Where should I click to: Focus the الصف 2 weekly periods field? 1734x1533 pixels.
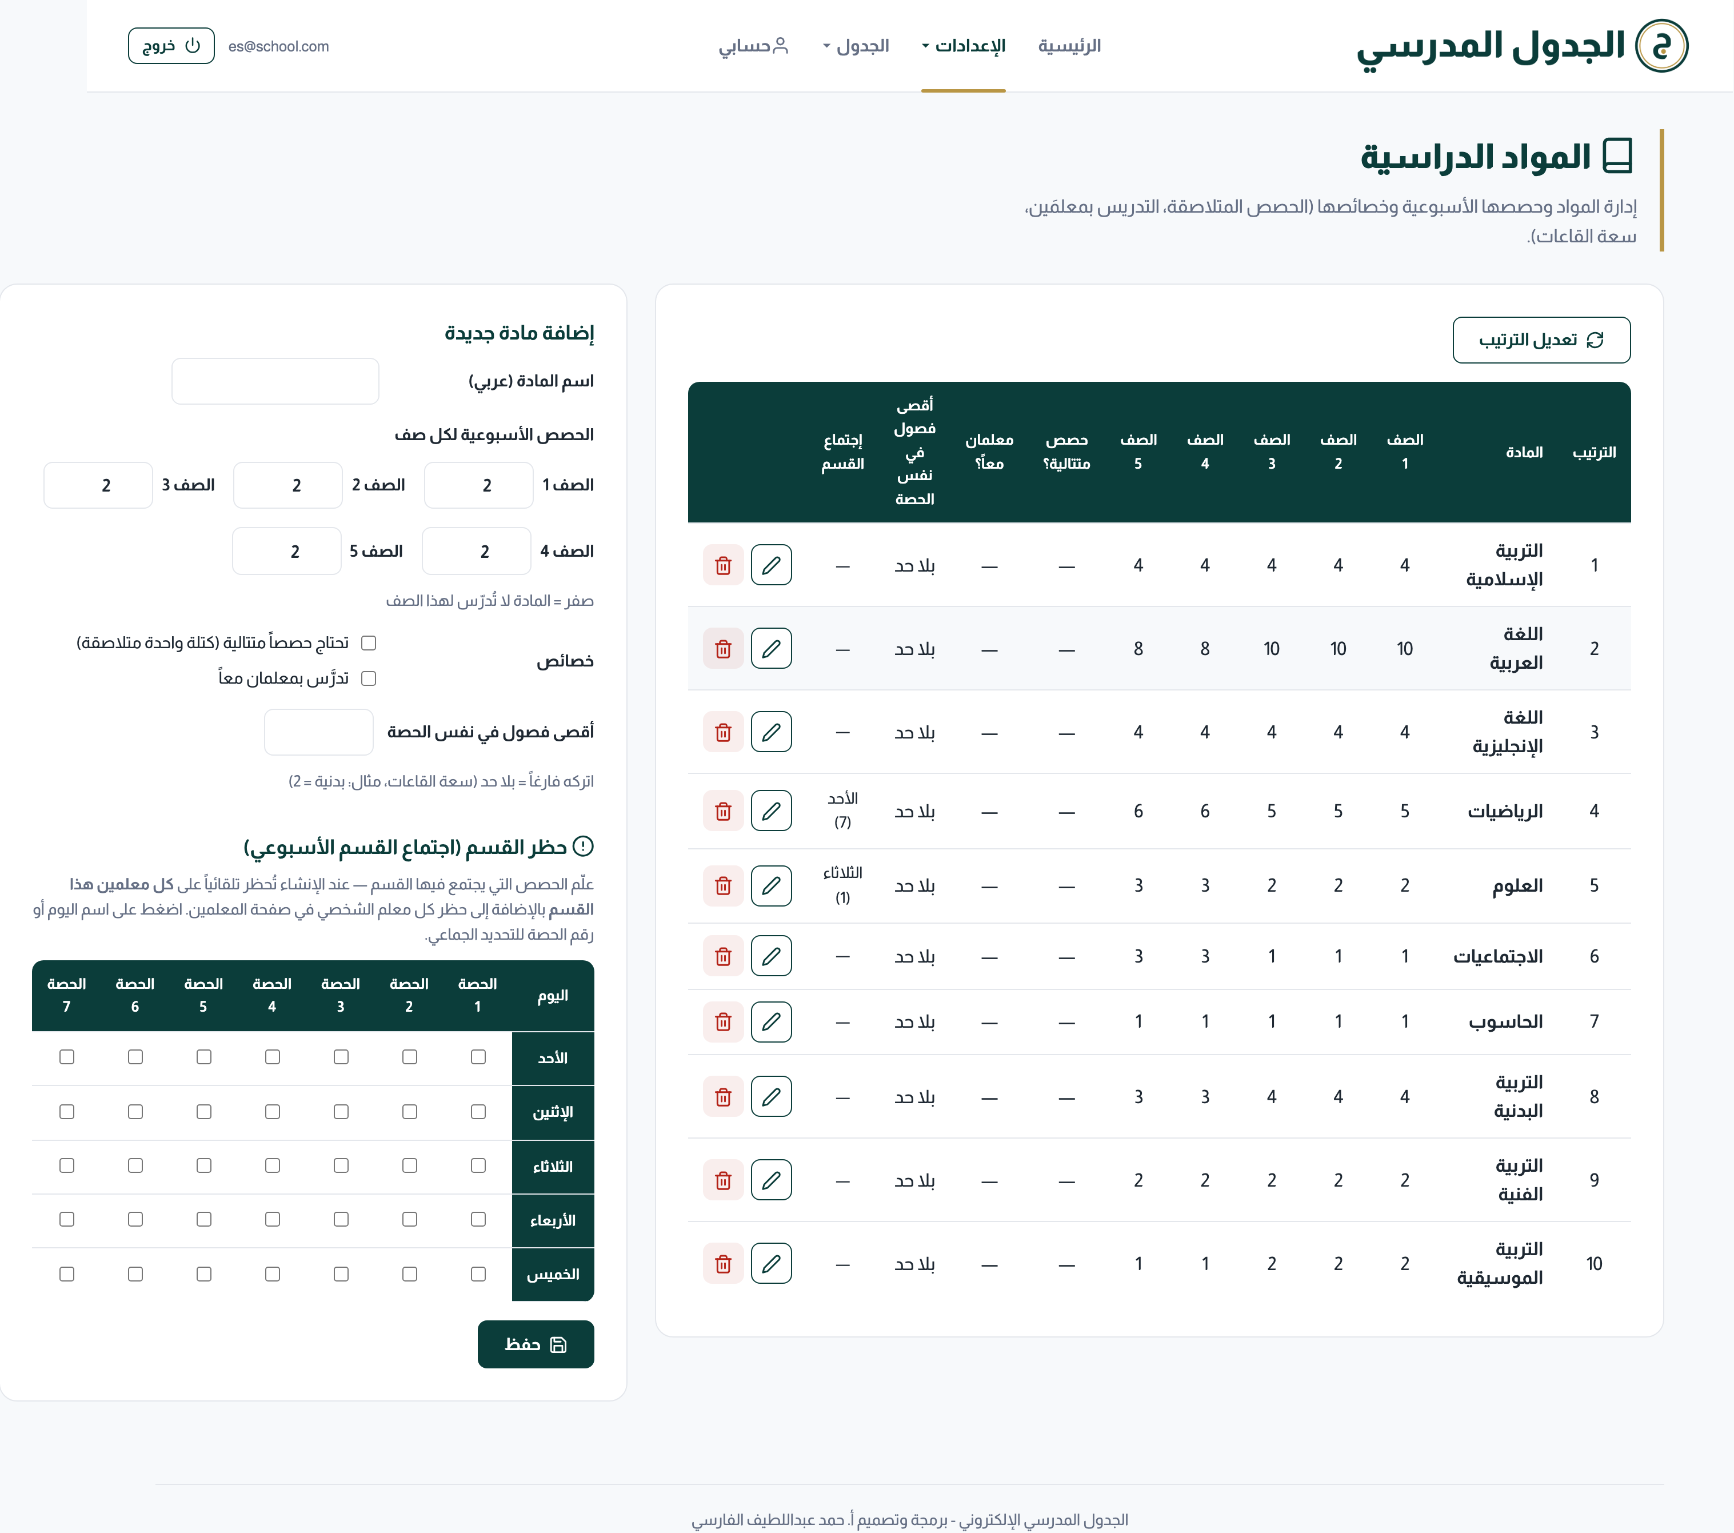click(x=289, y=485)
